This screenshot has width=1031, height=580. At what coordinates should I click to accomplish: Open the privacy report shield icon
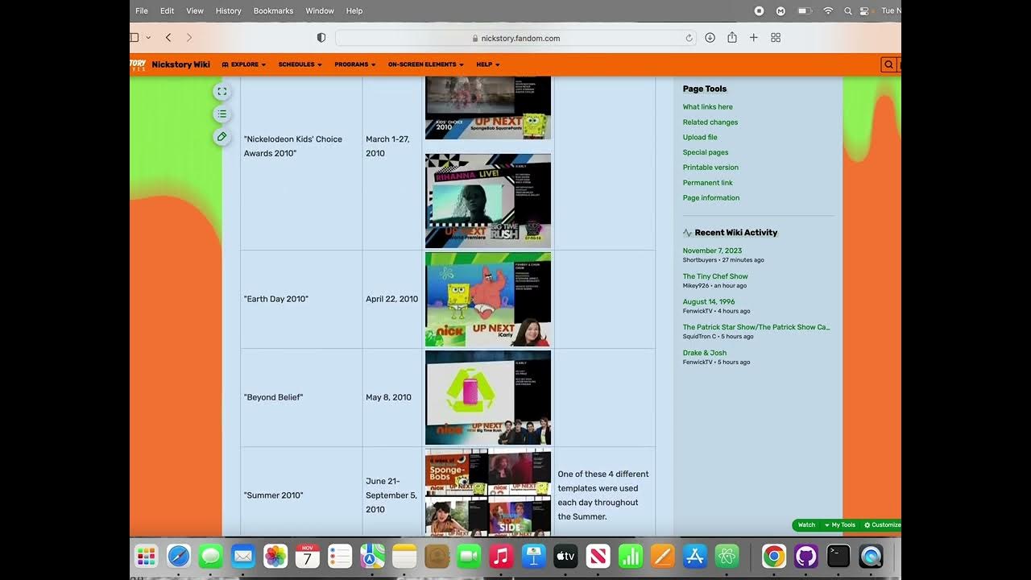pos(321,38)
